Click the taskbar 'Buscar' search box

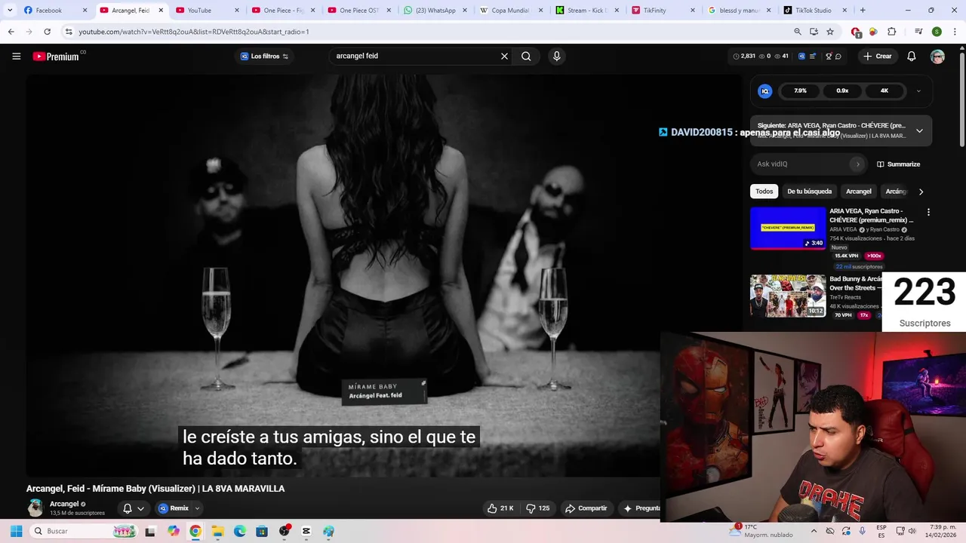[85, 531]
